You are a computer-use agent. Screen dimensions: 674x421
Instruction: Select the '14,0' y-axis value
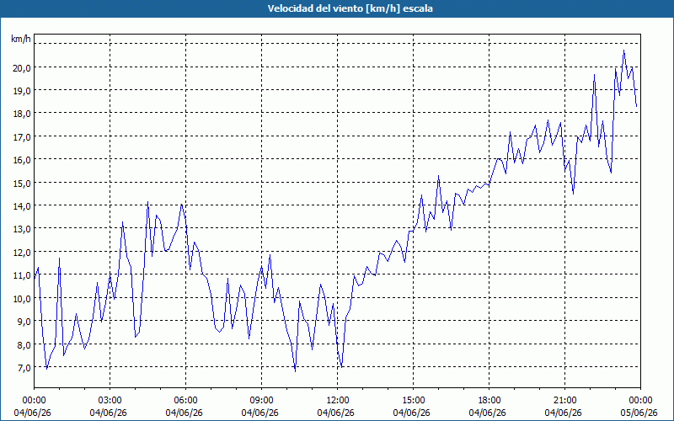click(x=22, y=205)
